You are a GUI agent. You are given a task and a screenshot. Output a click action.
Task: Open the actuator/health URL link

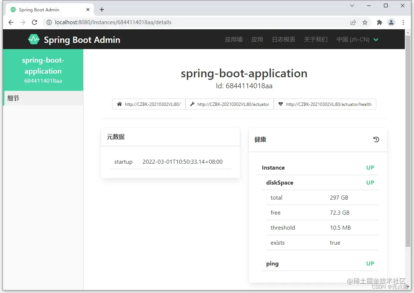(x=325, y=104)
